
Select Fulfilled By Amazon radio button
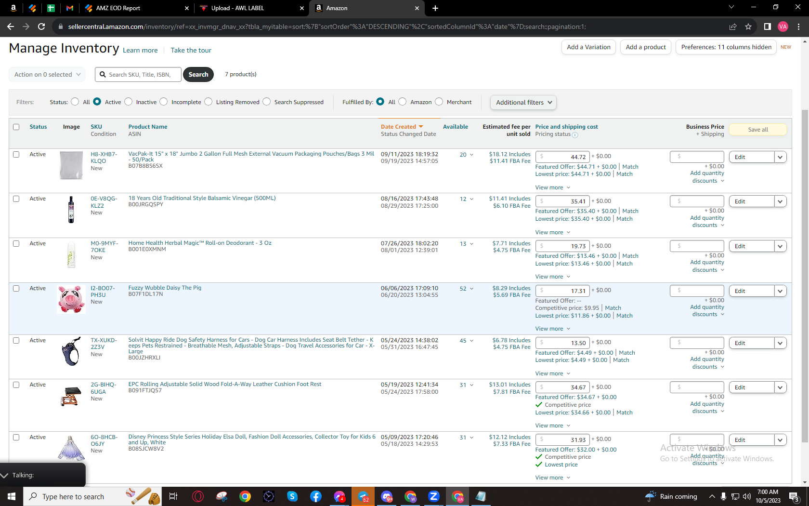402,102
